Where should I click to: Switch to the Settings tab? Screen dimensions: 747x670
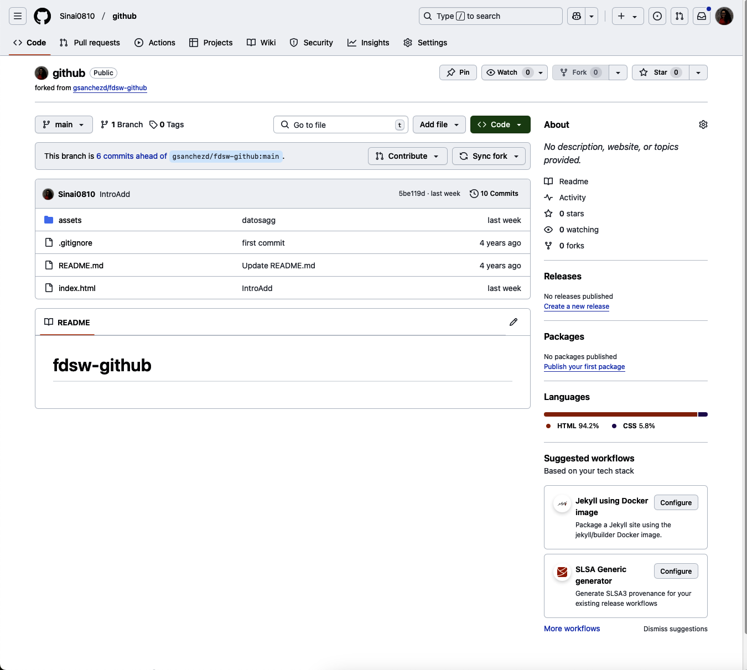point(426,43)
